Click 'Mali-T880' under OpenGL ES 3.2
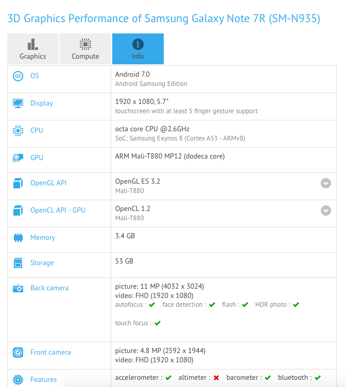This screenshot has width=345, height=387. pos(130,191)
